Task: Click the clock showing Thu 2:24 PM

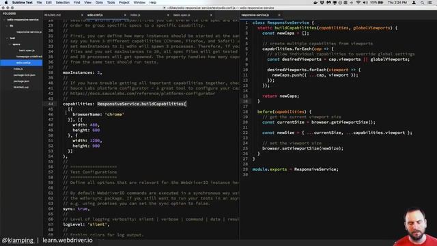Action: click(397, 3)
